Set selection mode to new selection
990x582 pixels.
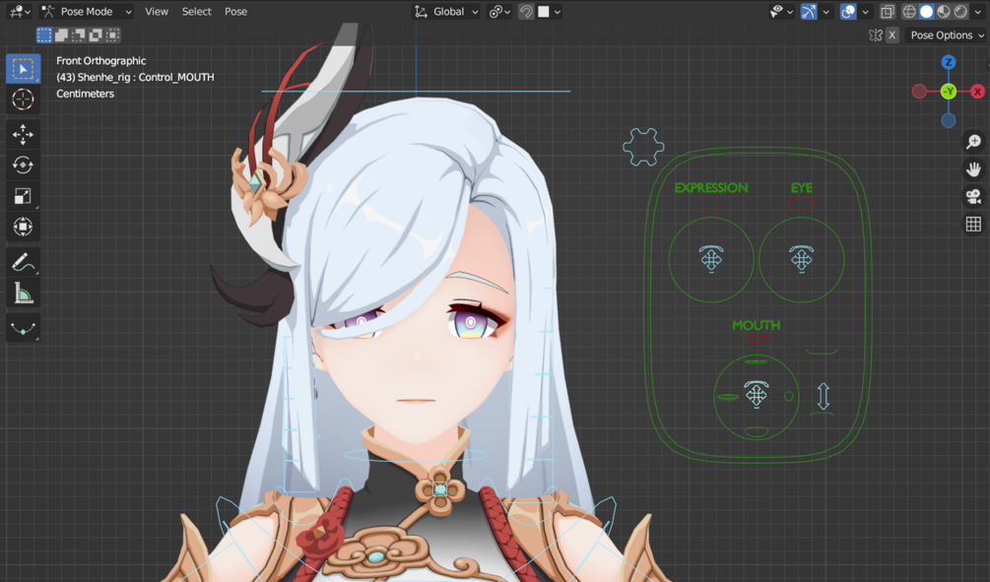tap(44, 34)
